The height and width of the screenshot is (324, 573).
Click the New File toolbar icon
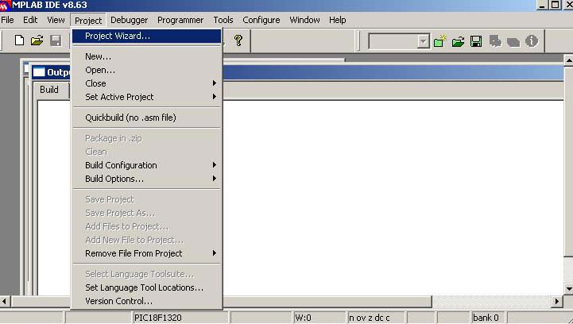[x=20, y=40]
